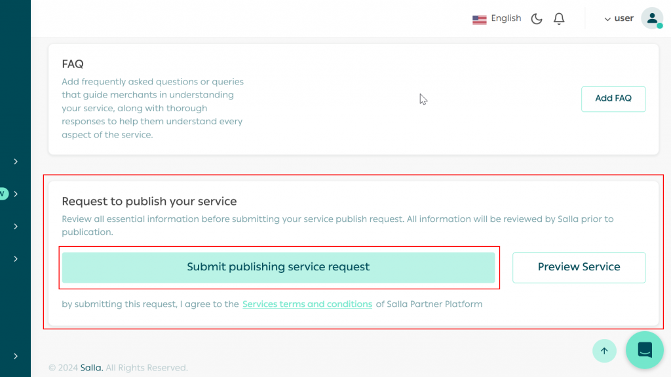Expand the sidebar chevron beside the green badge

point(16,194)
